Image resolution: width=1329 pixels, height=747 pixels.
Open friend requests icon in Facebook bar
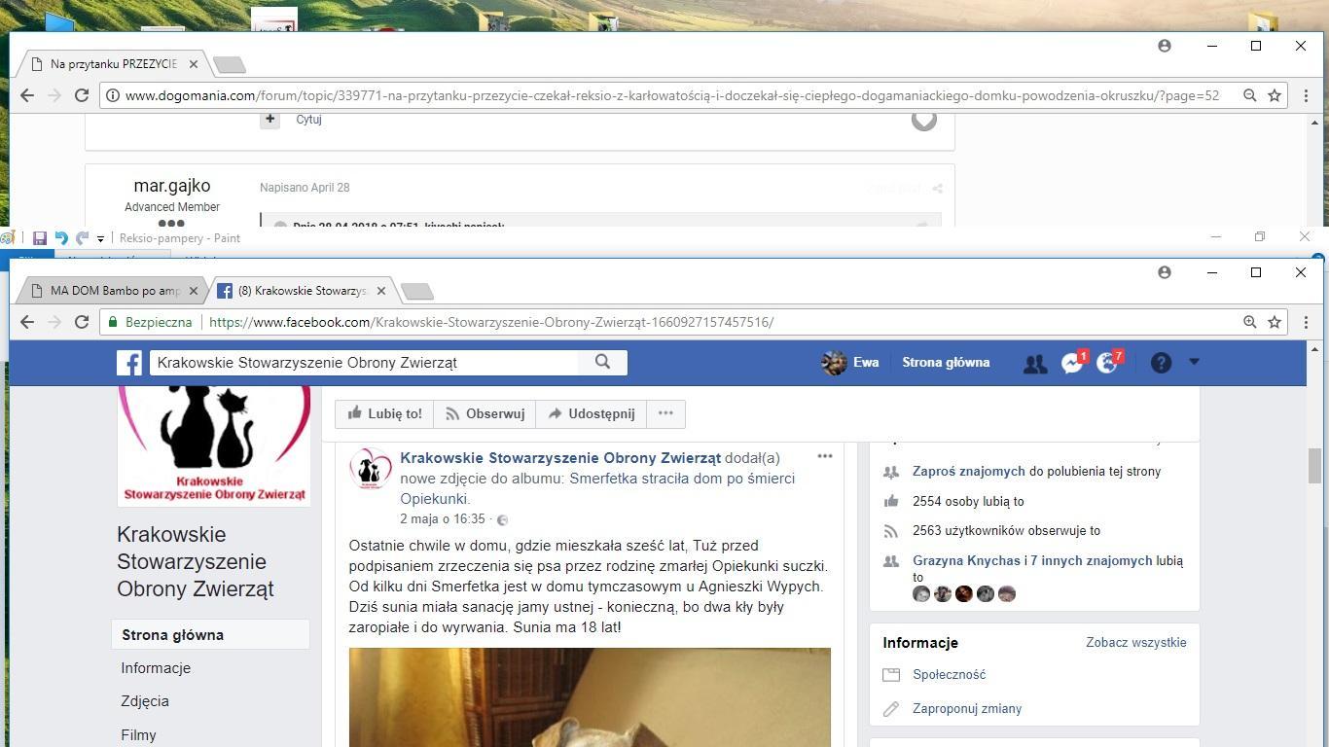[x=1035, y=363]
